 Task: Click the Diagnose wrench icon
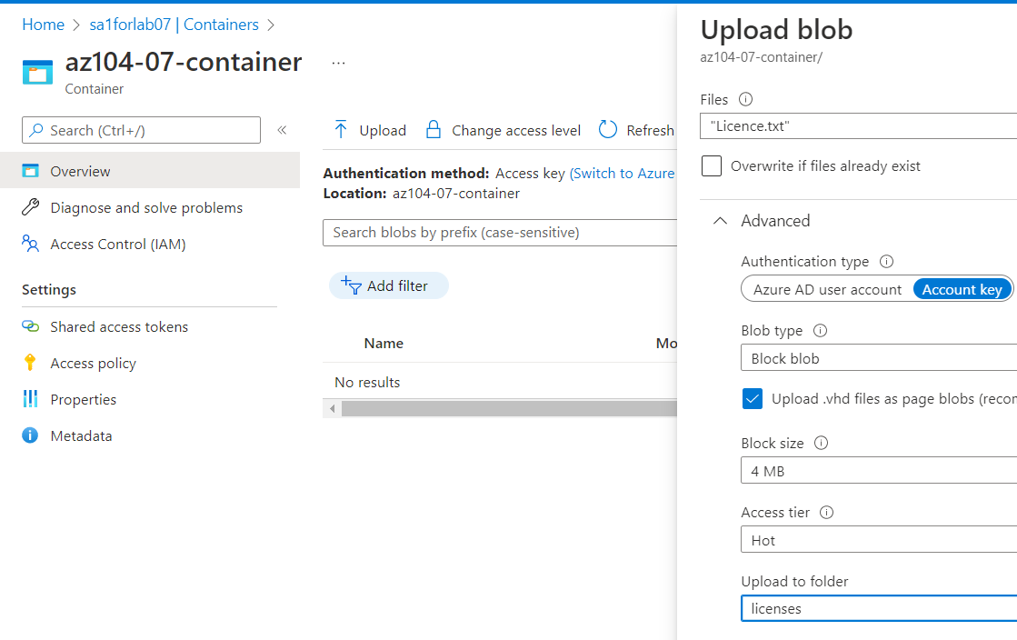tap(31, 207)
